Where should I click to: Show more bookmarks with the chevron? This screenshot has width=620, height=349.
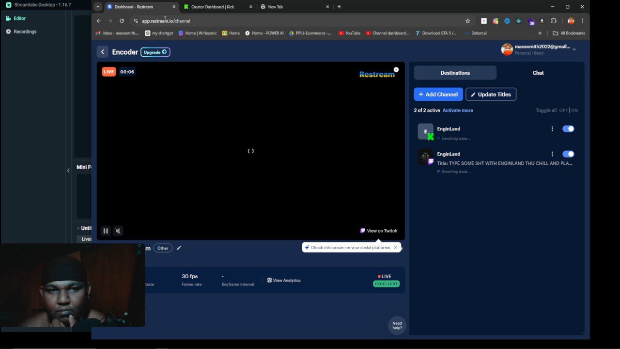coord(540,33)
